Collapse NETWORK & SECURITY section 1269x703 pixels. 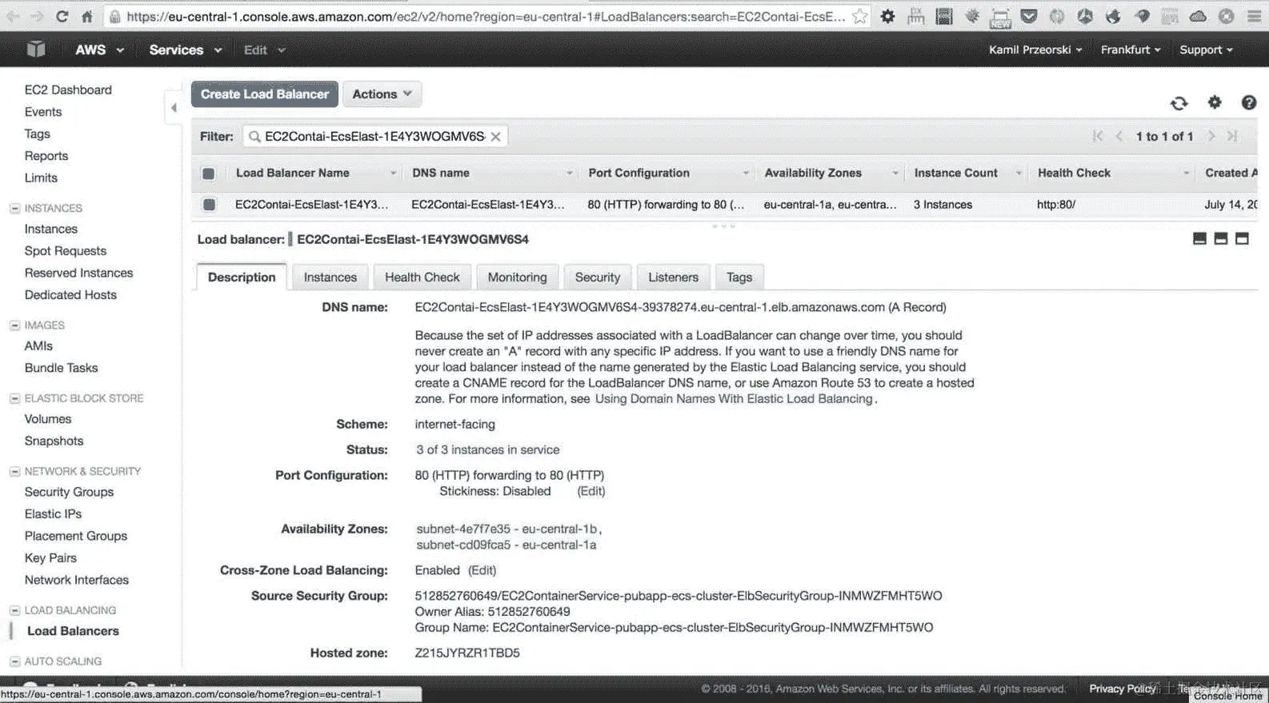pos(14,472)
